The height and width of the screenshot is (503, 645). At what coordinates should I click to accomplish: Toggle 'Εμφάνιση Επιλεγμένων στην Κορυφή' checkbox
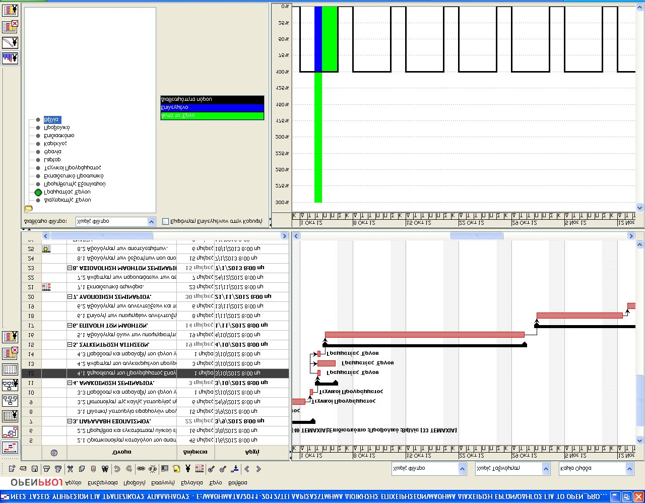click(166, 221)
